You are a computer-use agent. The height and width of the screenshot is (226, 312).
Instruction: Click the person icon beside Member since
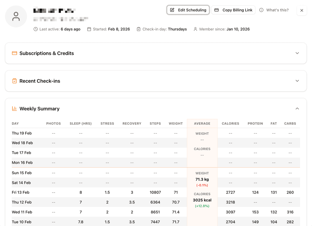coord(196,29)
